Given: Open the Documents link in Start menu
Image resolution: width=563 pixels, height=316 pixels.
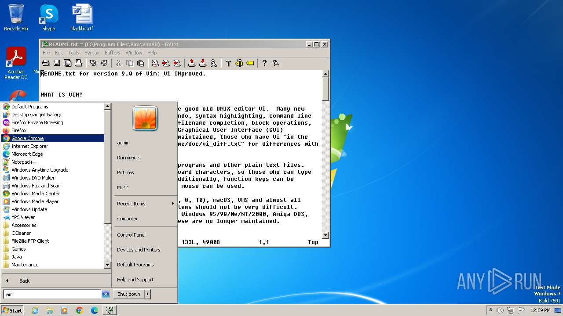Looking at the screenshot, I should click(x=129, y=158).
